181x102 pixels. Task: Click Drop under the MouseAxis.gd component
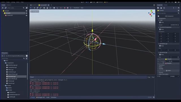tap(161, 55)
